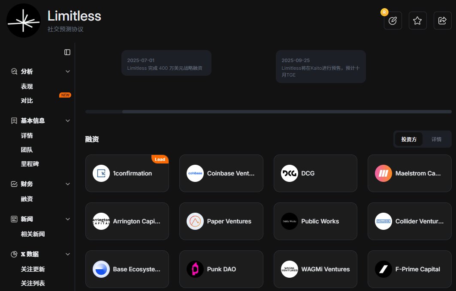Open the 2025-07-01 milestone card
This screenshot has width=456, height=291.
click(x=166, y=63)
